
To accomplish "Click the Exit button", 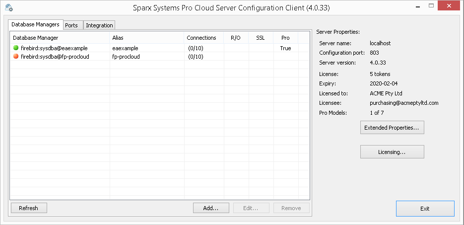I will 425,209.
